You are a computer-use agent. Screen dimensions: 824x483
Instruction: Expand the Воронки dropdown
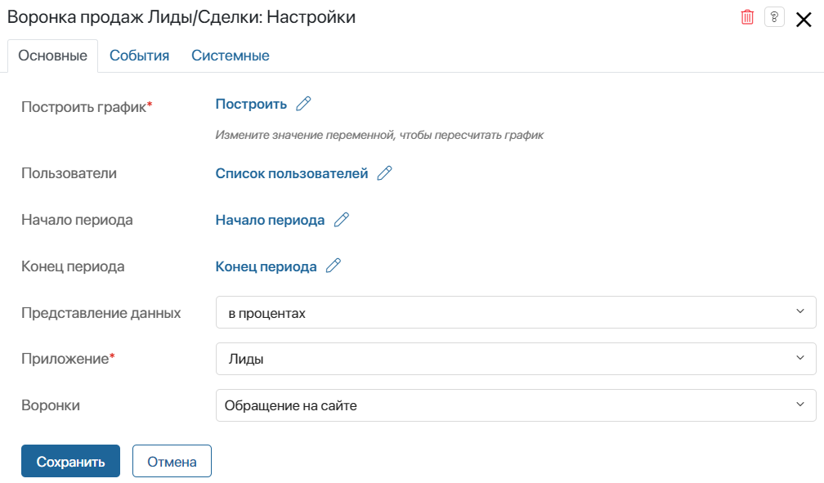tap(516, 405)
